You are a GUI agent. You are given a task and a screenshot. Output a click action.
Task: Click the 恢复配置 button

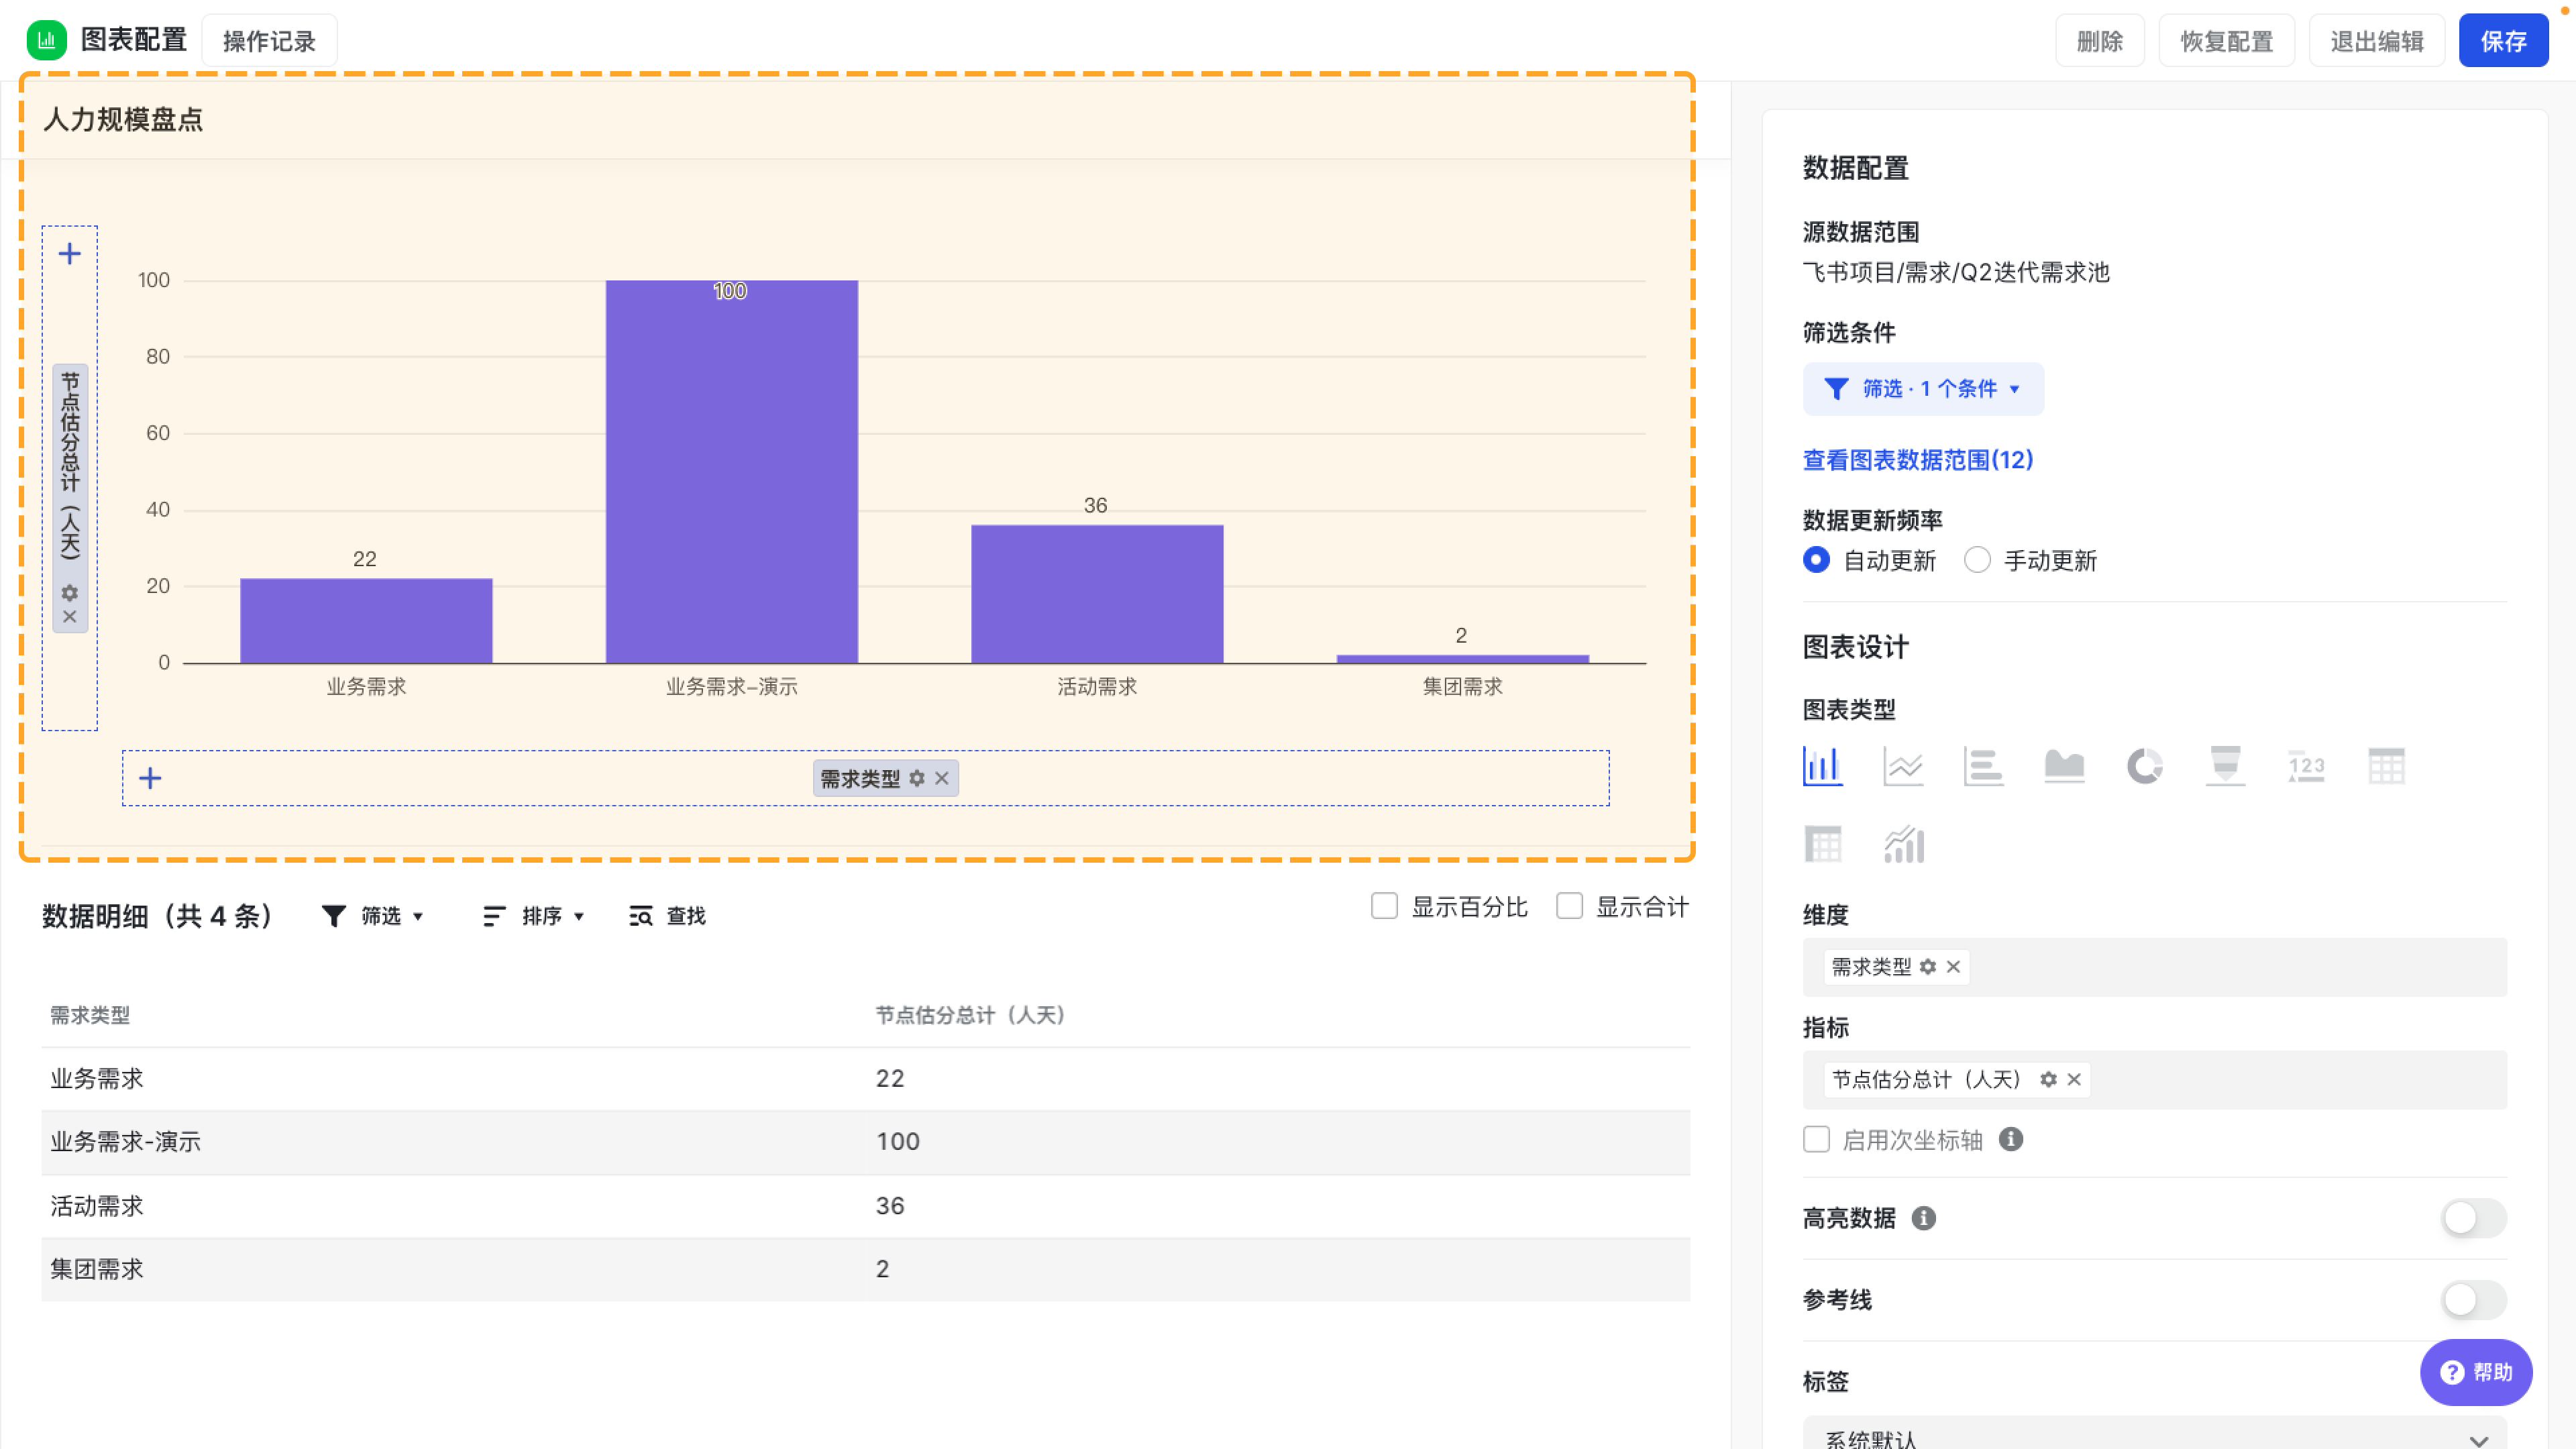coord(2227,41)
